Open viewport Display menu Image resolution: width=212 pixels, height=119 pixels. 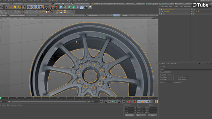[15, 18]
